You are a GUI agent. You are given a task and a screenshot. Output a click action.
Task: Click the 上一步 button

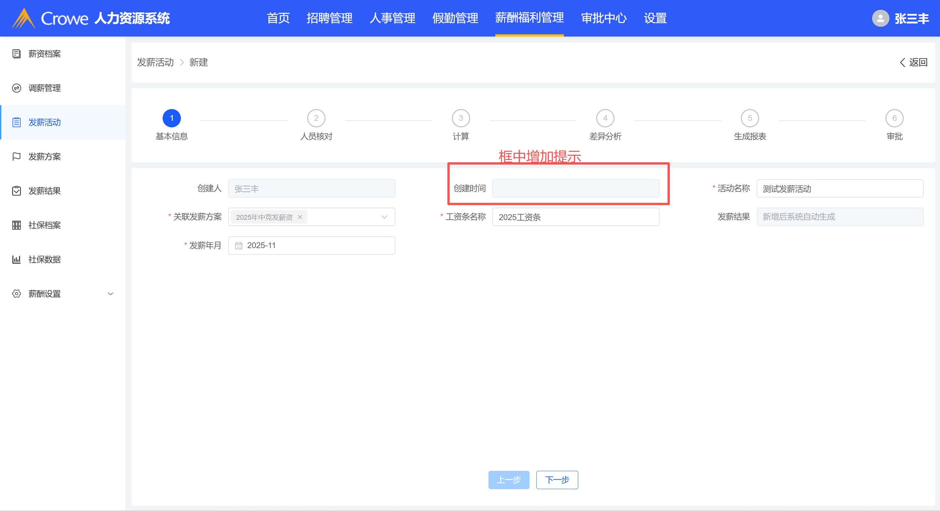coord(509,480)
